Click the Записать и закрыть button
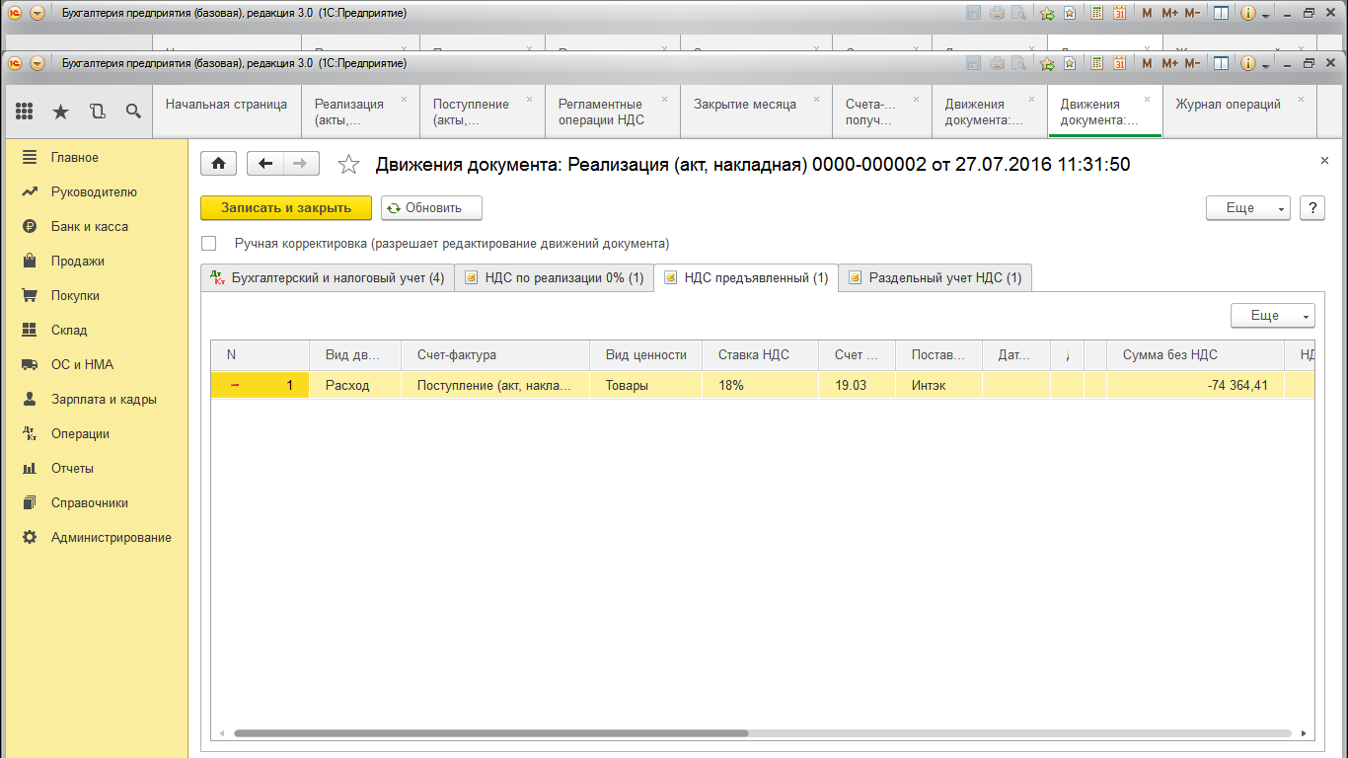 286,207
